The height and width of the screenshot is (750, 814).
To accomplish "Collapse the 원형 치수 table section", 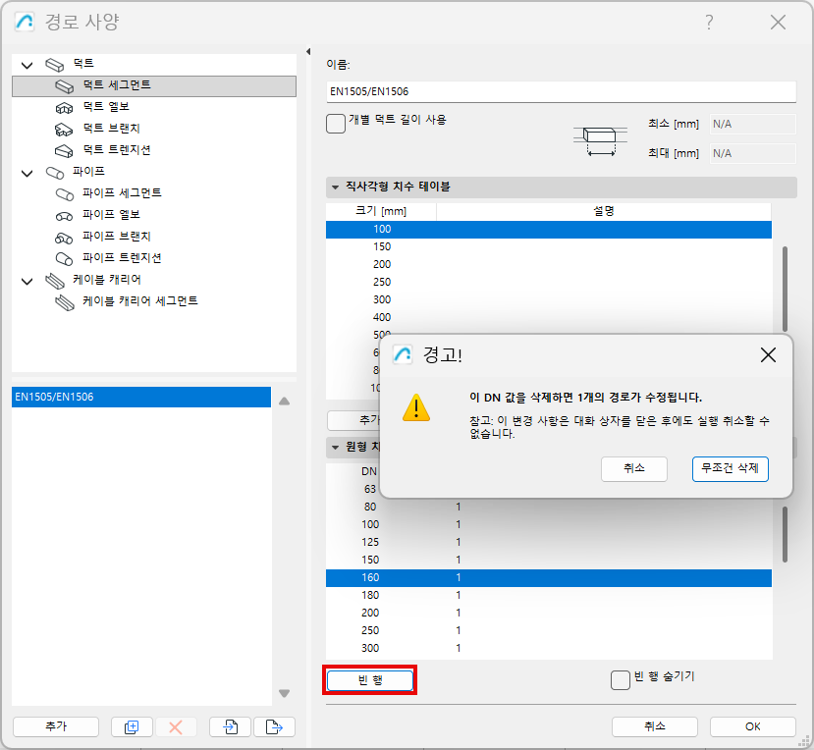I will point(336,447).
